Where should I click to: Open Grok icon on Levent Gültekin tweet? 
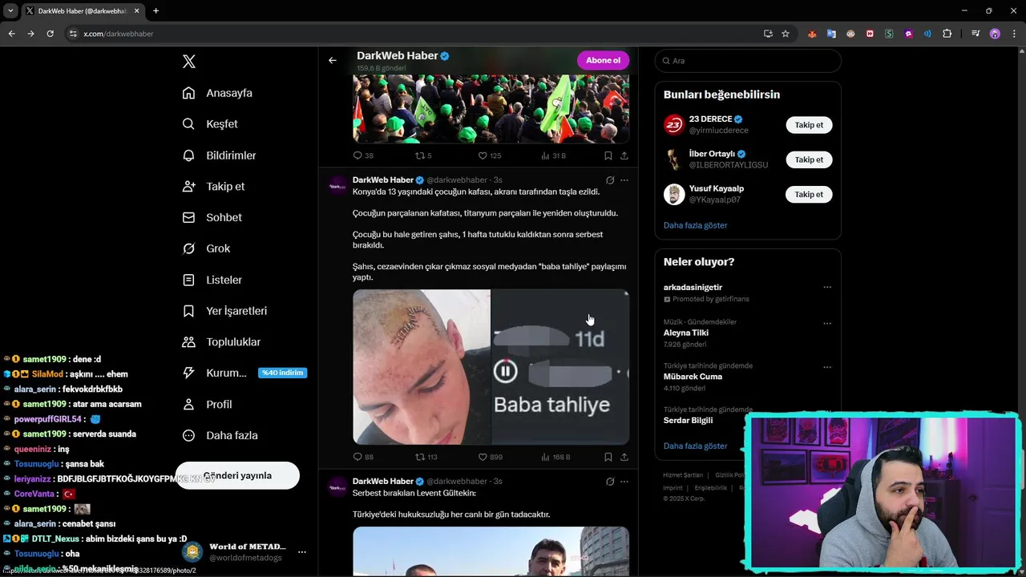point(610,482)
